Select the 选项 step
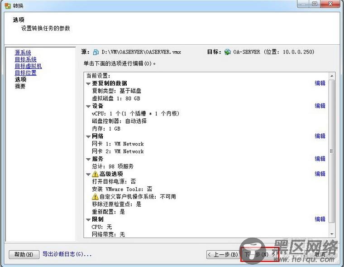Viewport: 344px width, 267px height. pos(21,79)
